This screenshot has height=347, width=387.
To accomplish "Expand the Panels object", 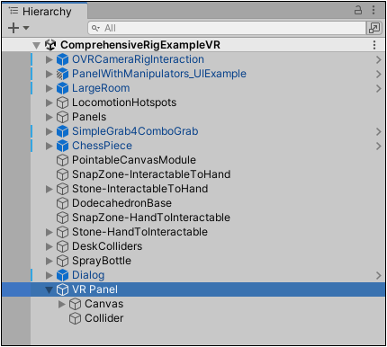I will pos(49,117).
